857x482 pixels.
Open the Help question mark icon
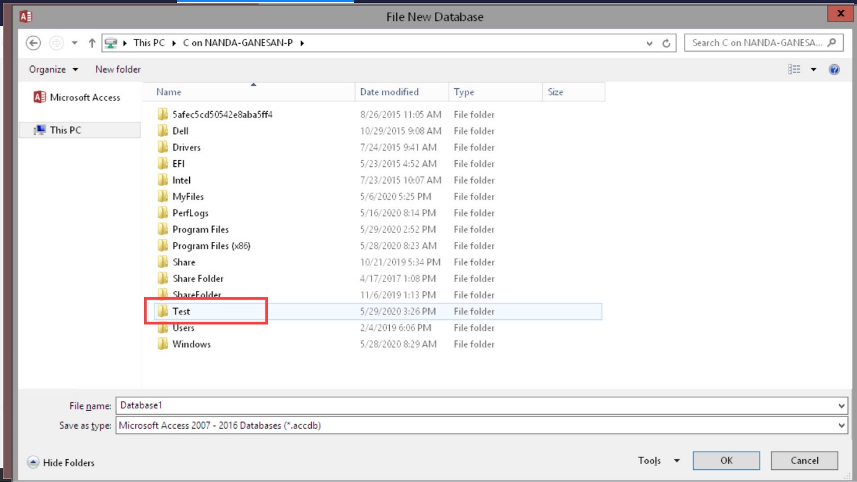coord(834,70)
